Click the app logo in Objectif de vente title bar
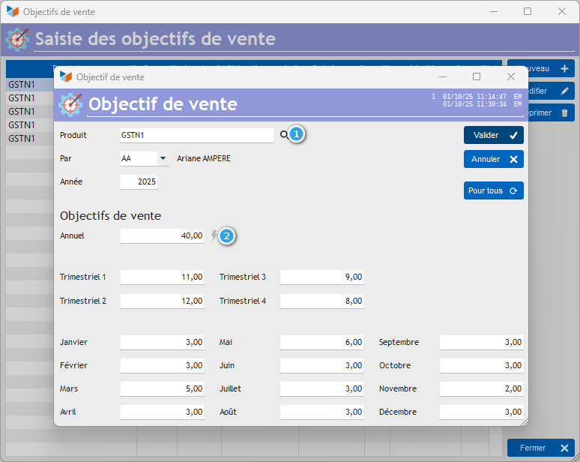This screenshot has height=462, width=580. pos(66,76)
